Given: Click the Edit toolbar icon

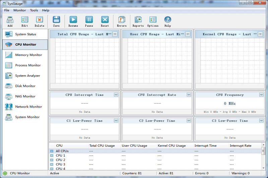Looking at the screenshot, I should [25, 21].
